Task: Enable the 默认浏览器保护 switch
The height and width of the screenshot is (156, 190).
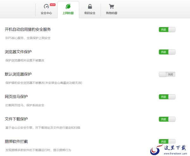Action: click(167, 75)
